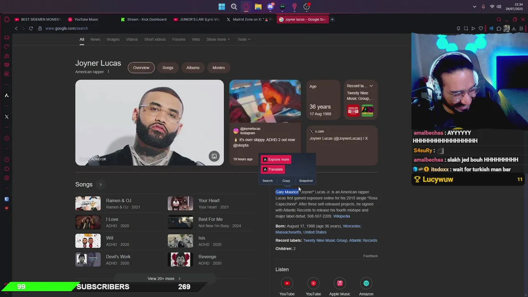Open the taskbar Search magnifier
The image size is (528, 297).
(234, 7)
